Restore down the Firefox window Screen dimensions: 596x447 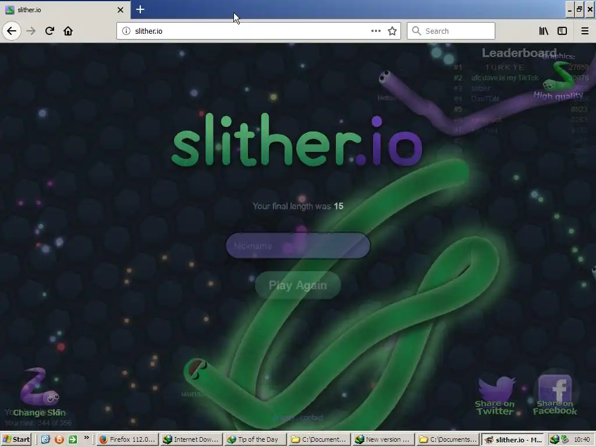click(x=579, y=10)
